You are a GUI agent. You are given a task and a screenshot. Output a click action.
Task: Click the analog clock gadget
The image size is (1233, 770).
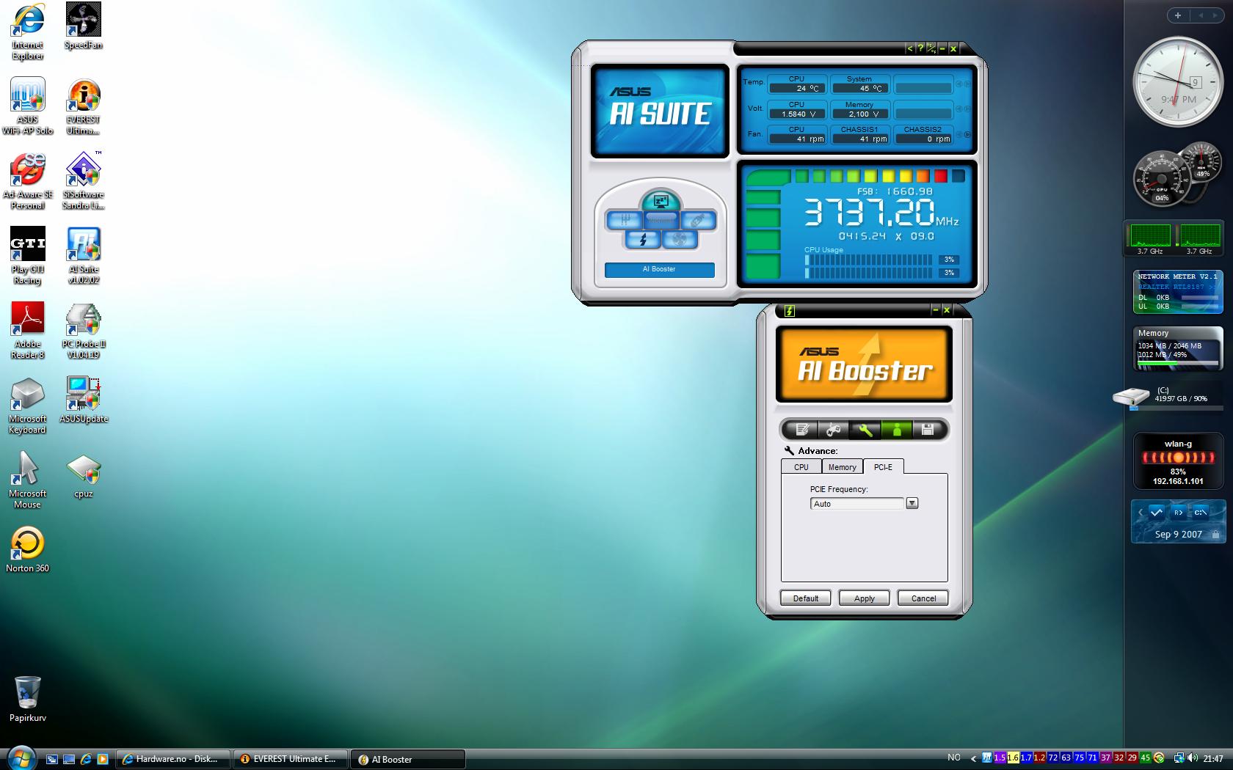pos(1178,81)
